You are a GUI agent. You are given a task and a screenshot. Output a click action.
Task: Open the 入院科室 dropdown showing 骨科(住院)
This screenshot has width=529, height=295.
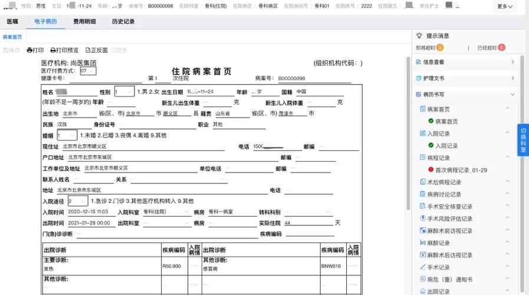(166, 212)
